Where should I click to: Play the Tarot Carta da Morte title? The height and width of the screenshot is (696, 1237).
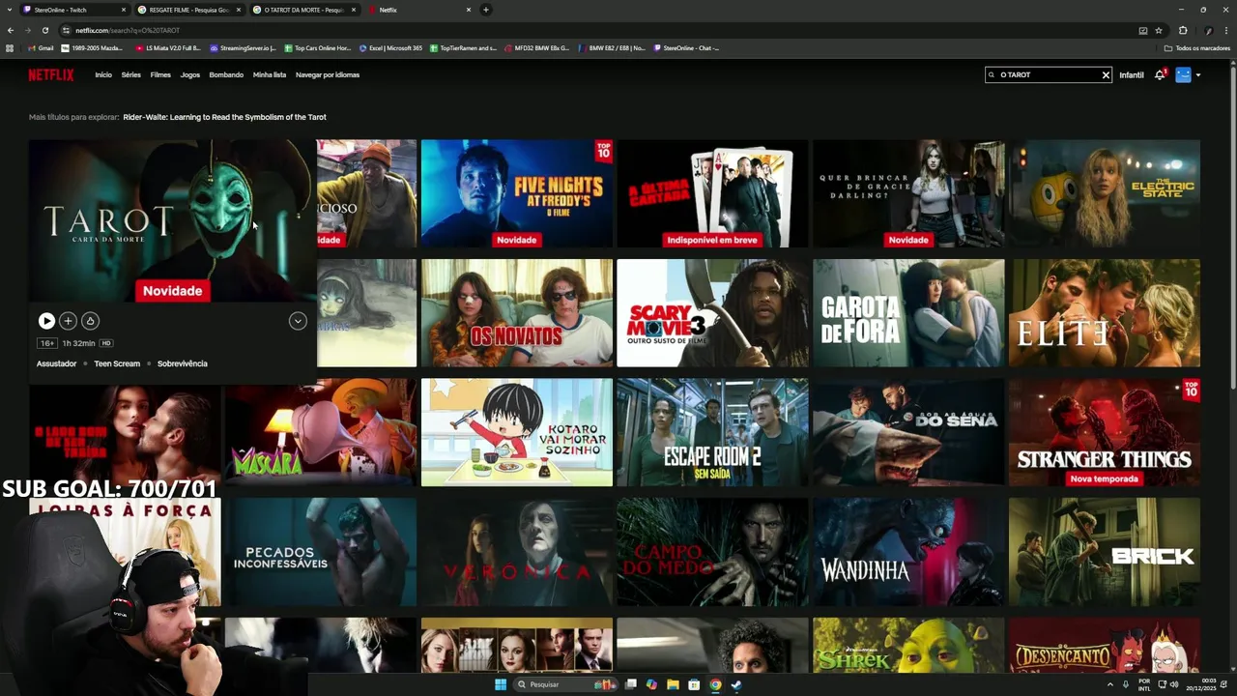coord(46,321)
